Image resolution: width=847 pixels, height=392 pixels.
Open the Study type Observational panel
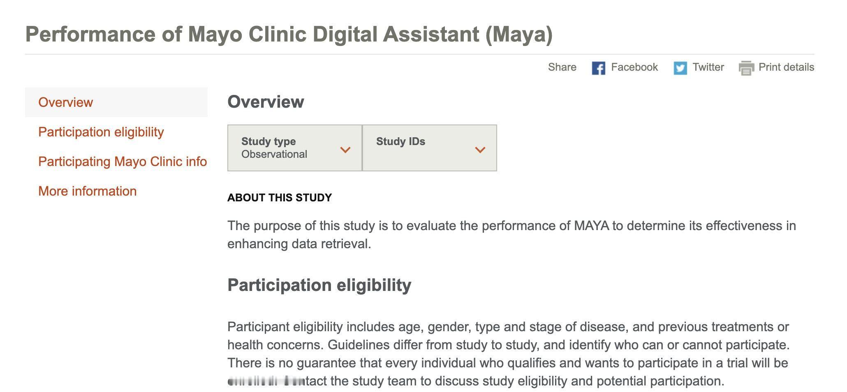295,148
